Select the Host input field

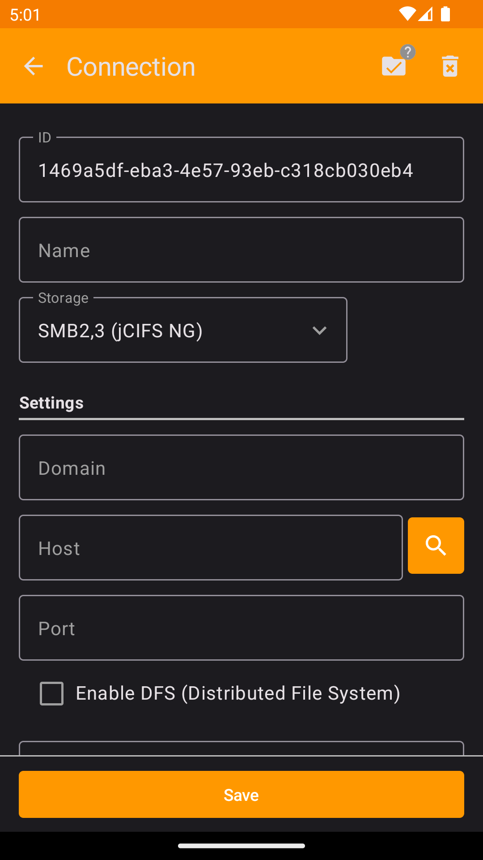210,548
